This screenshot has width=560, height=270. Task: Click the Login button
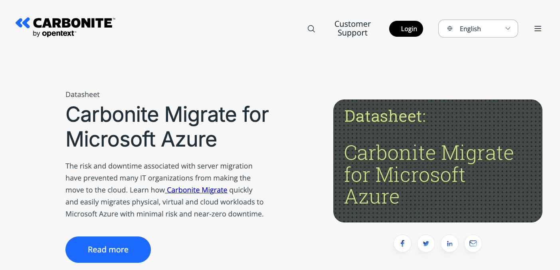406,29
